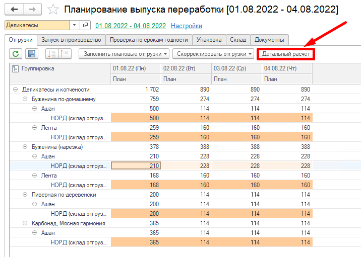This screenshot has width=361, height=257.
Task: Open the Деликатесы dropdown list arrow
Action: [75, 25]
